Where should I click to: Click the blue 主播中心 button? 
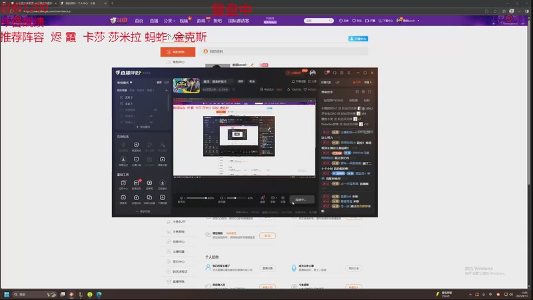pos(358,39)
